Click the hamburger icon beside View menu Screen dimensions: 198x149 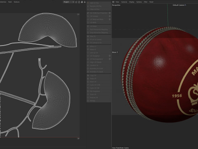pos(113,2)
